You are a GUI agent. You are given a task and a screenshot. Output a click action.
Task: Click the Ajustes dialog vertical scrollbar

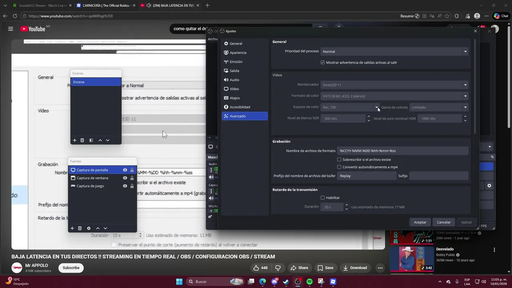coord(475,86)
